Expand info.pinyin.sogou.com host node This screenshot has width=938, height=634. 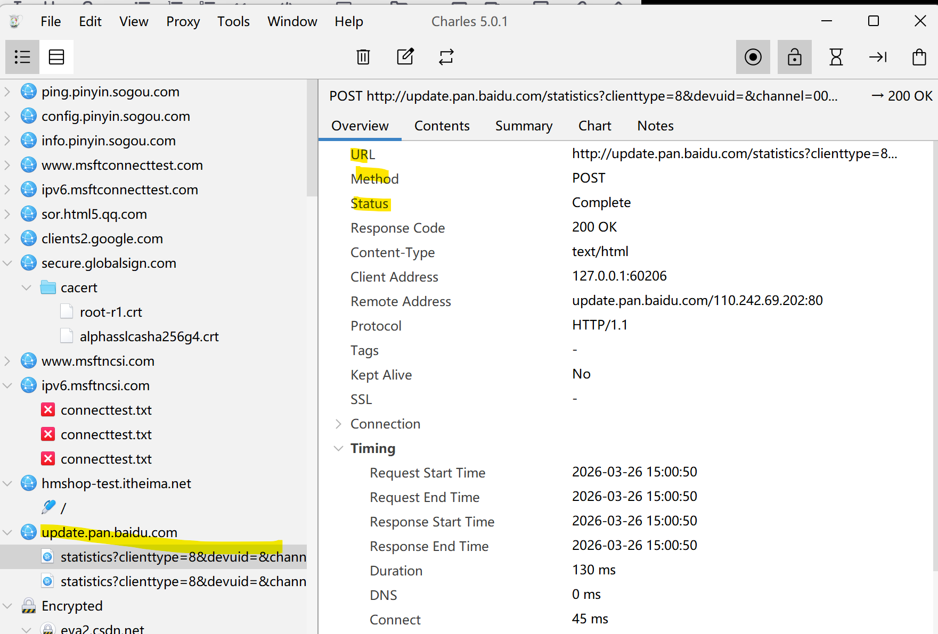[x=7, y=141]
